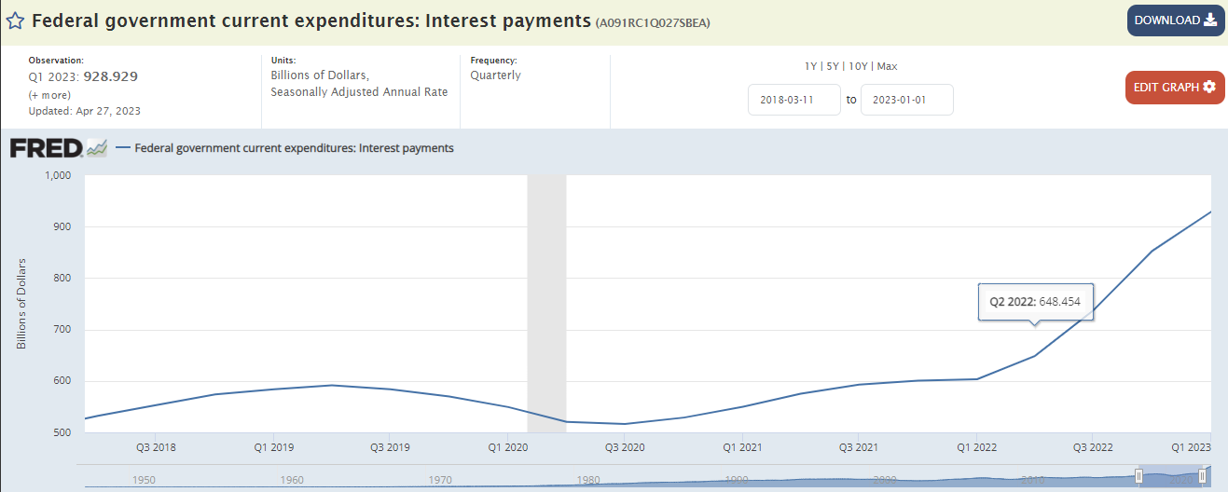Image resolution: width=1228 pixels, height=492 pixels.
Task: Grab the left range slider handle
Action: click(1138, 476)
